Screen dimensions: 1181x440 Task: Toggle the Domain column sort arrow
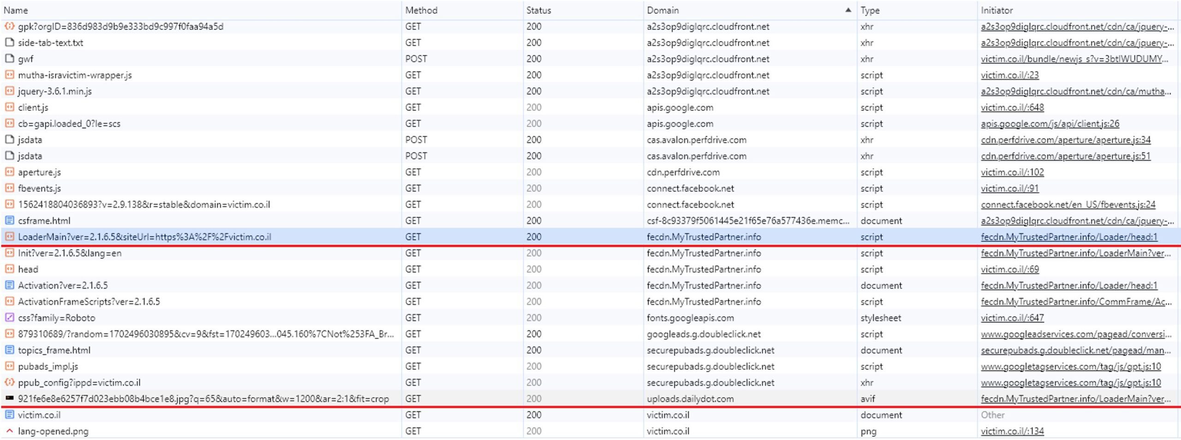(848, 10)
